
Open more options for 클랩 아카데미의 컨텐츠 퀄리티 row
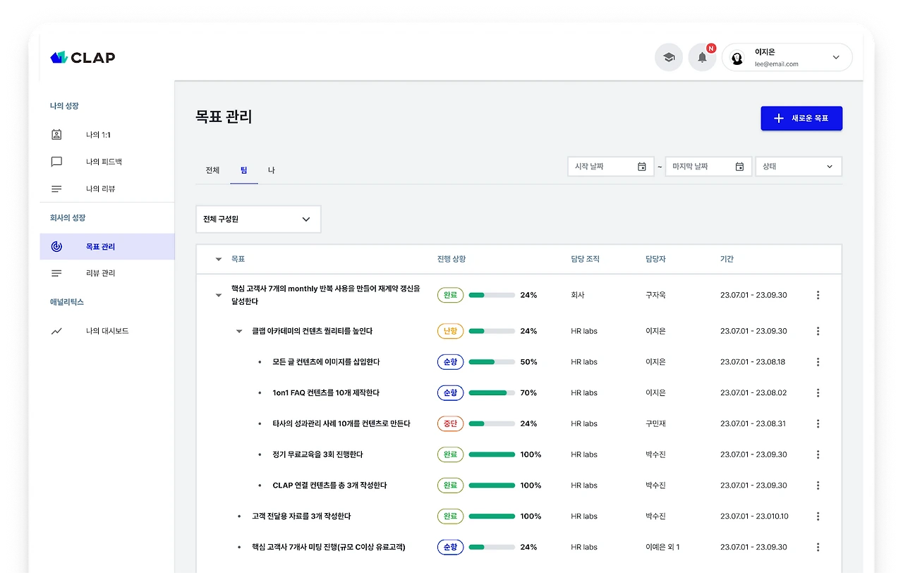(x=818, y=331)
